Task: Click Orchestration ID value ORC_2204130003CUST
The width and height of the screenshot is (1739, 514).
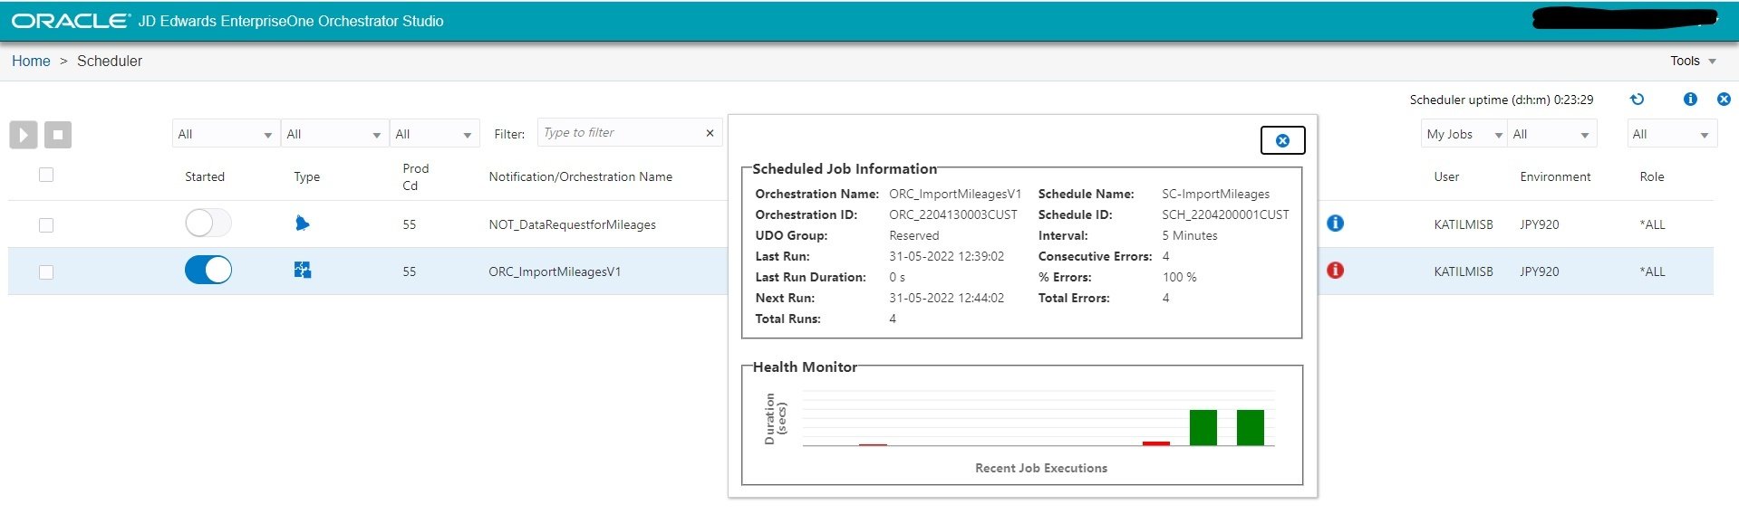Action: point(953,214)
